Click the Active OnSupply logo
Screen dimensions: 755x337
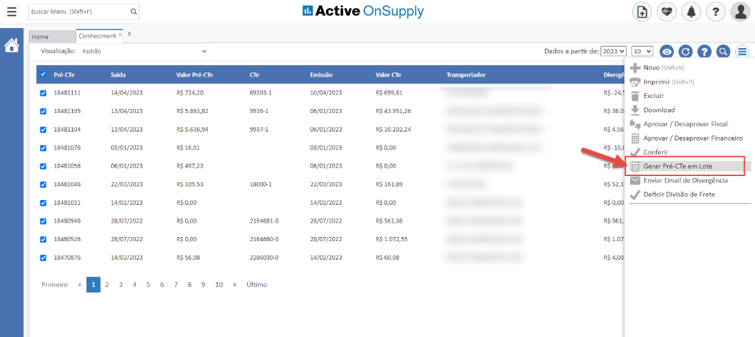[363, 11]
